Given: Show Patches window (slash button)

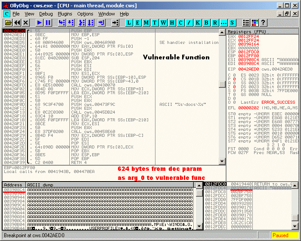Looking at the screenshot, I should pos(189,23).
